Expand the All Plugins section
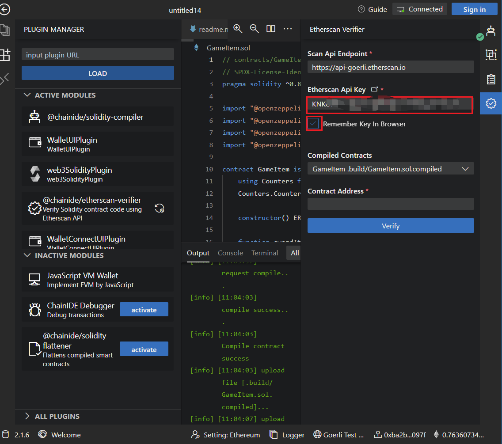502x444 pixels. tap(27, 416)
